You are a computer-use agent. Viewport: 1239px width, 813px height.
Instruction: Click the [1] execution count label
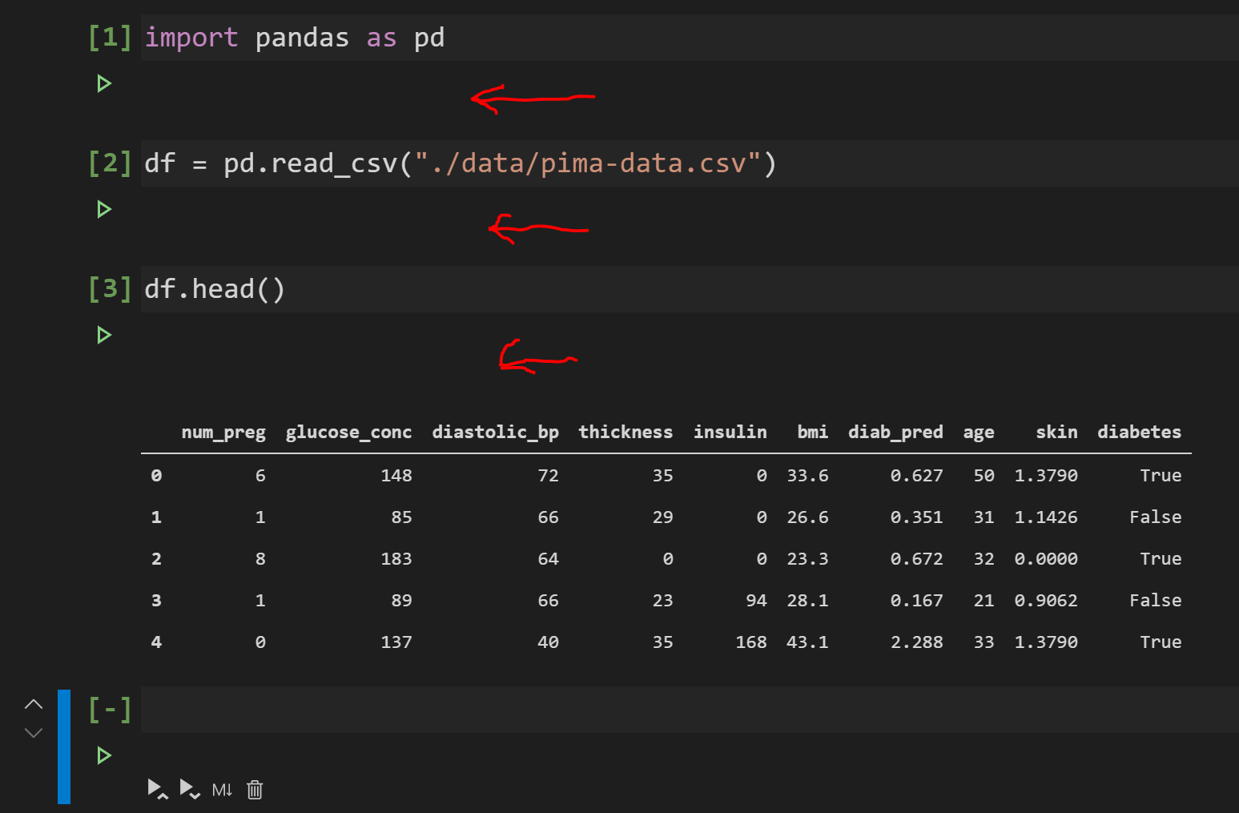[x=110, y=37]
